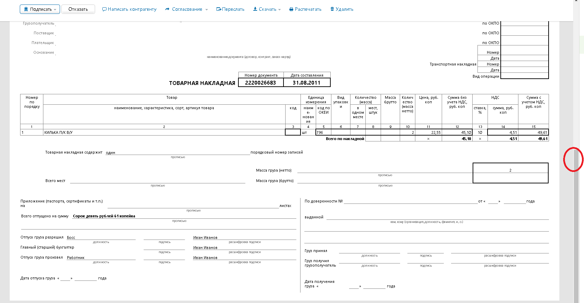The width and height of the screenshot is (584, 303).
Task: Click the Плательщик label
Action: click(43, 43)
